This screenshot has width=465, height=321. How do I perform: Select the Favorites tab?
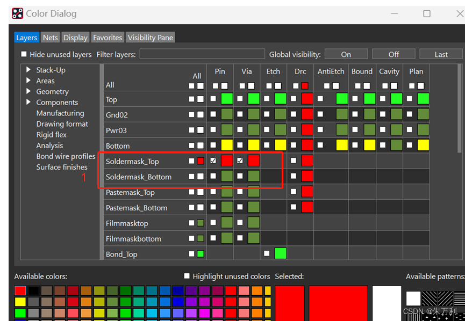point(108,38)
